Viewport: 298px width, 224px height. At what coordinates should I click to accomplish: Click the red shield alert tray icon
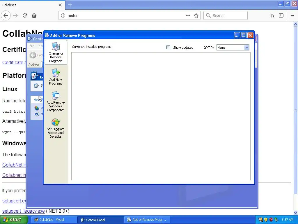271,220
